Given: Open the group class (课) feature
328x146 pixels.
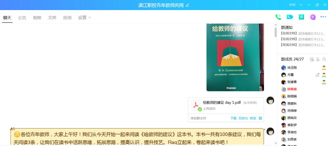Looking at the screenshot, I should (301, 17).
